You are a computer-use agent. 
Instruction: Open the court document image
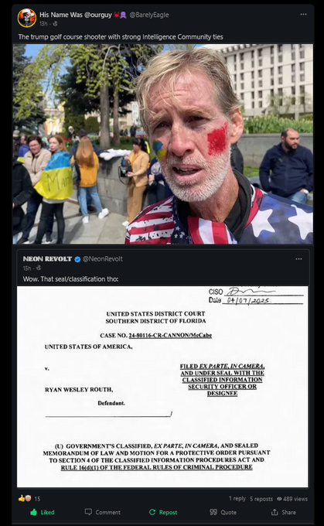click(162, 387)
